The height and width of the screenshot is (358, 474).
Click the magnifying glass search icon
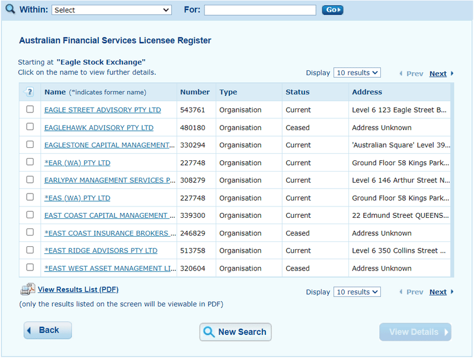click(10, 9)
